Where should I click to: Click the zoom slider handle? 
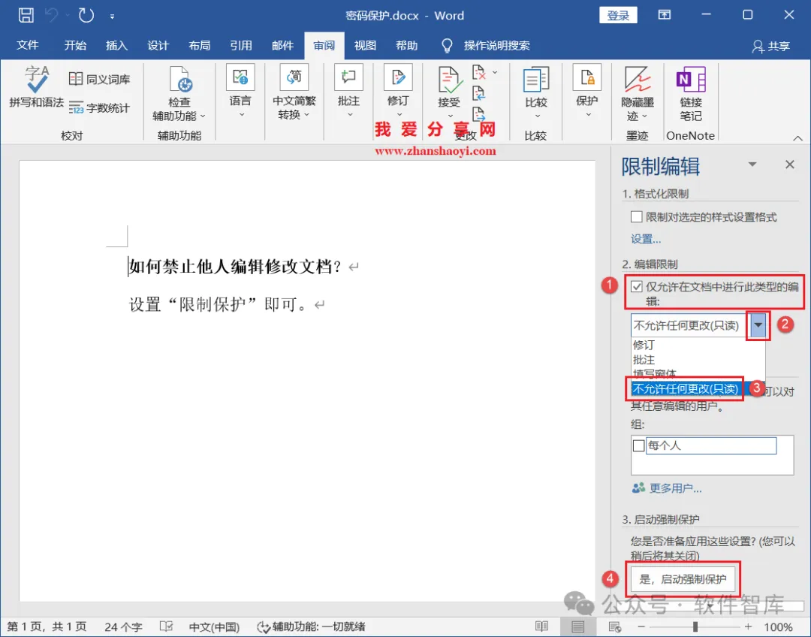coord(695,626)
